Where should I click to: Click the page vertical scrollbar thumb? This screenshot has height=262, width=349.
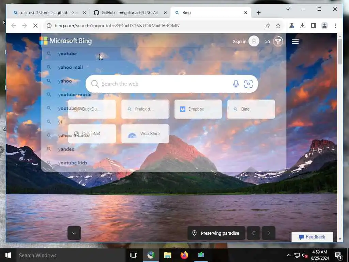click(340, 52)
